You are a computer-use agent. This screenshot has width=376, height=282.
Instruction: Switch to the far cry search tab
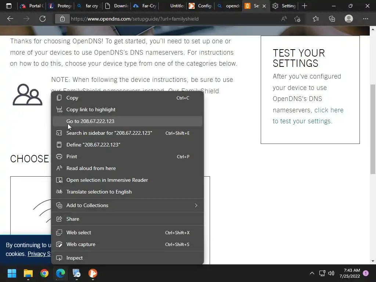click(x=88, y=6)
